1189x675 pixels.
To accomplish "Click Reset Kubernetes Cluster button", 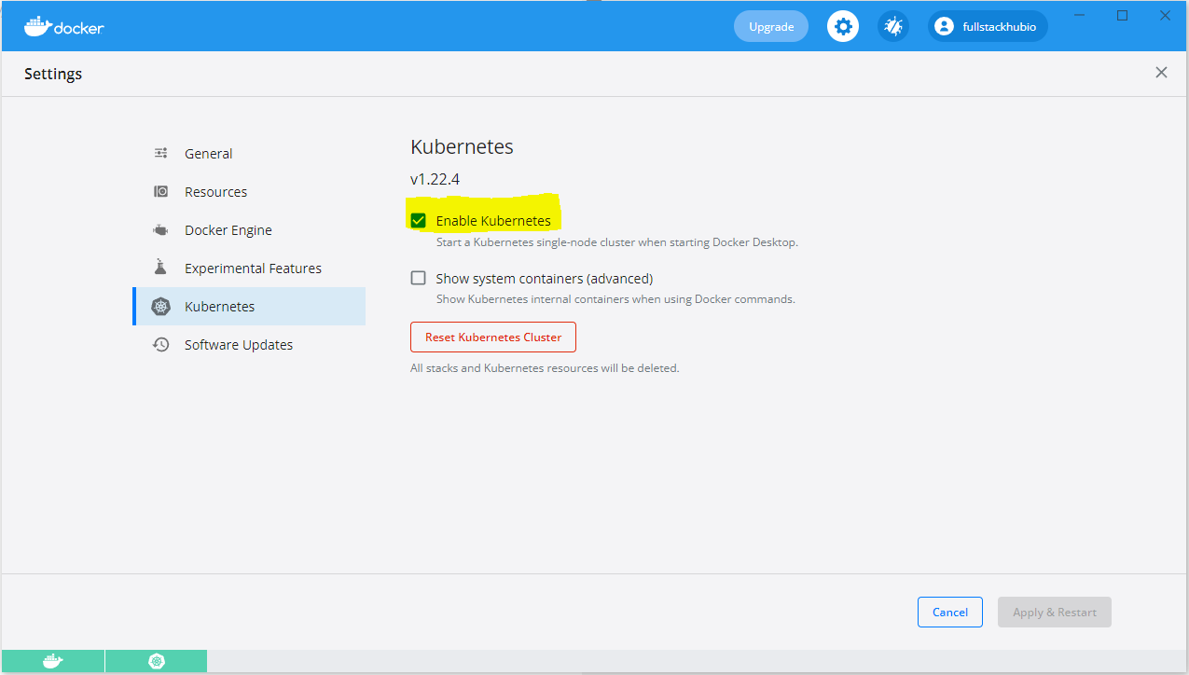I will (493, 337).
